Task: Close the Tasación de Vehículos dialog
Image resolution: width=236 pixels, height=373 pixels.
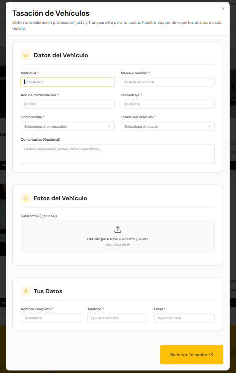Action: (x=223, y=9)
